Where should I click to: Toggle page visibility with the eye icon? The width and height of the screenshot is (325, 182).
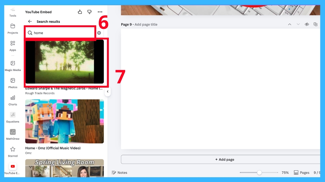click(307, 24)
